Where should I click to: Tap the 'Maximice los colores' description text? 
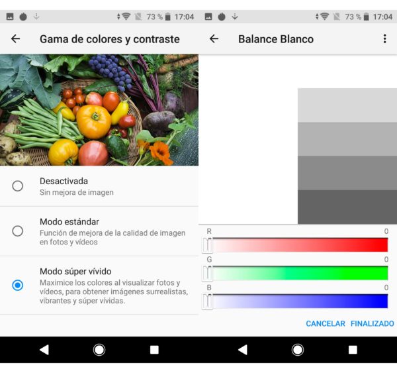pyautogui.click(x=114, y=292)
